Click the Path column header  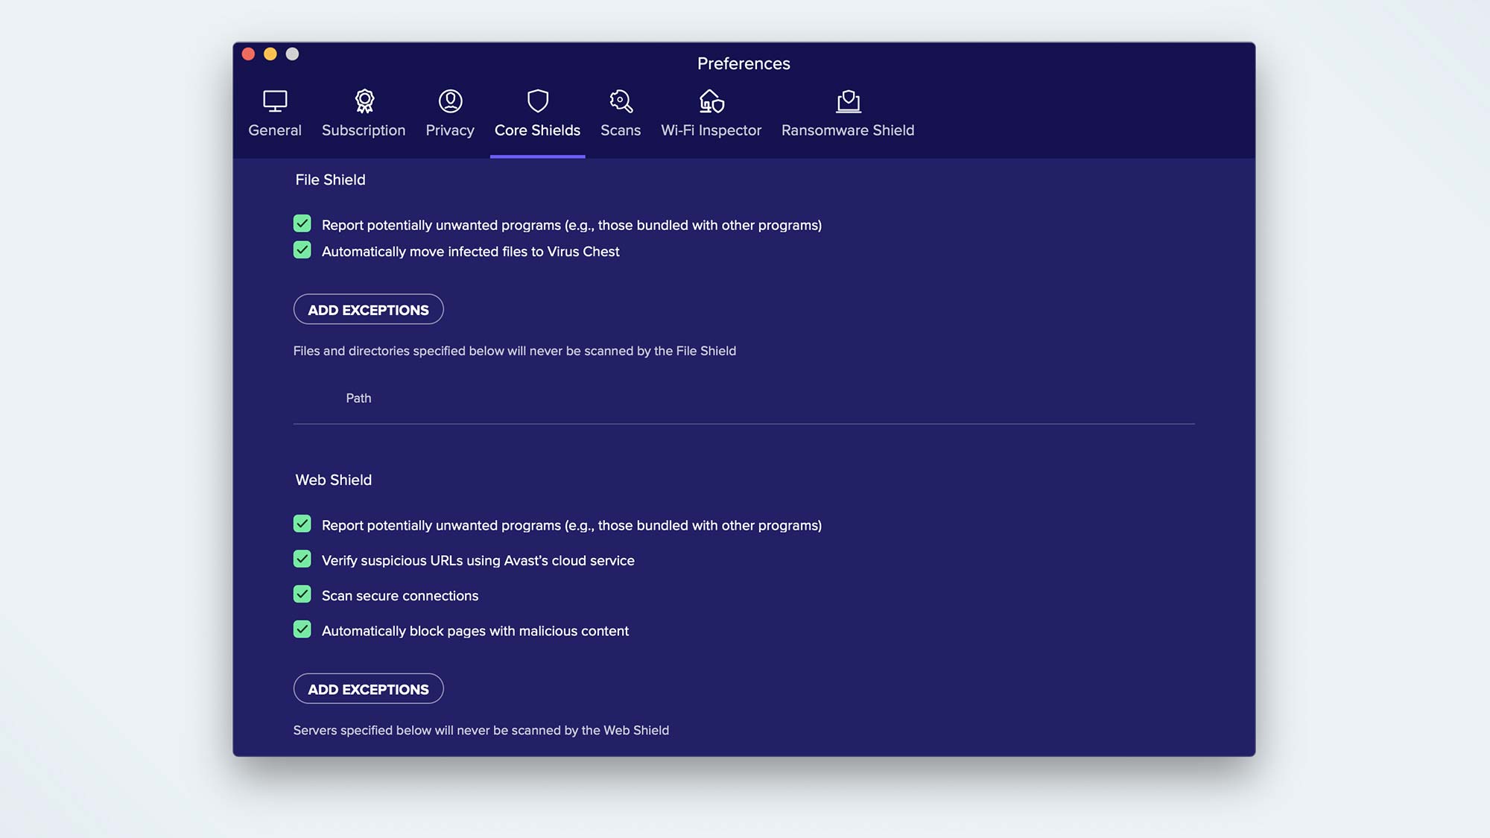pyautogui.click(x=358, y=399)
